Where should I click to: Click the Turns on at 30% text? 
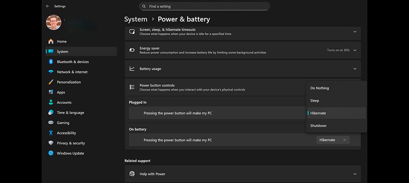[338, 50]
